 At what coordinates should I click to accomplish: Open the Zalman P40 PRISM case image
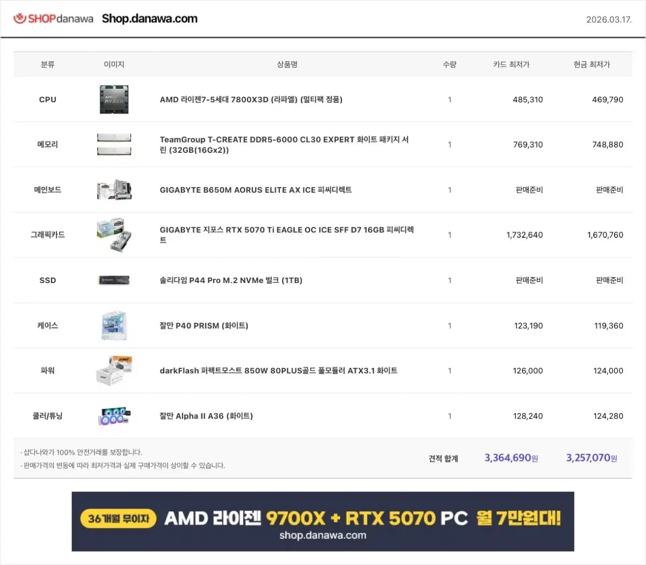coord(114,326)
